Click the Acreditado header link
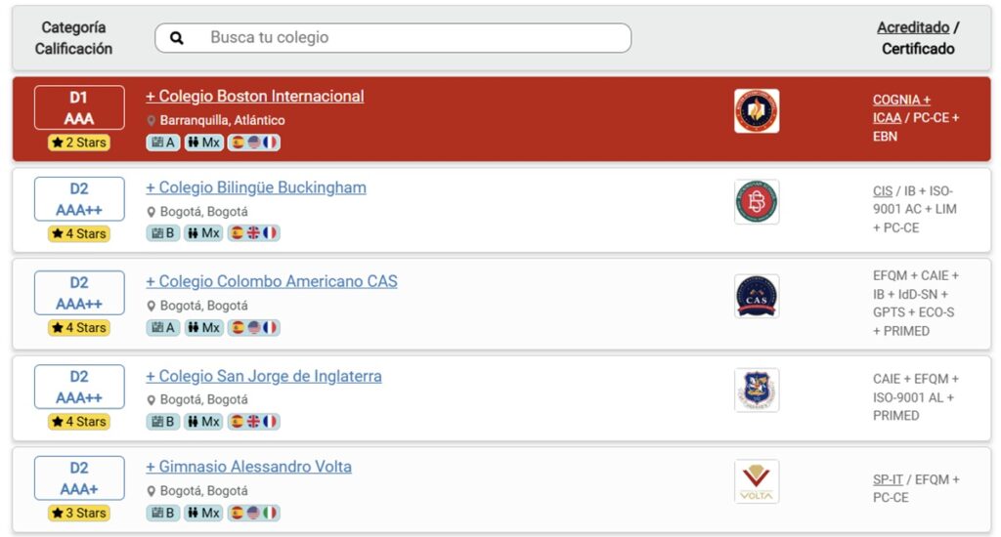 913,27
